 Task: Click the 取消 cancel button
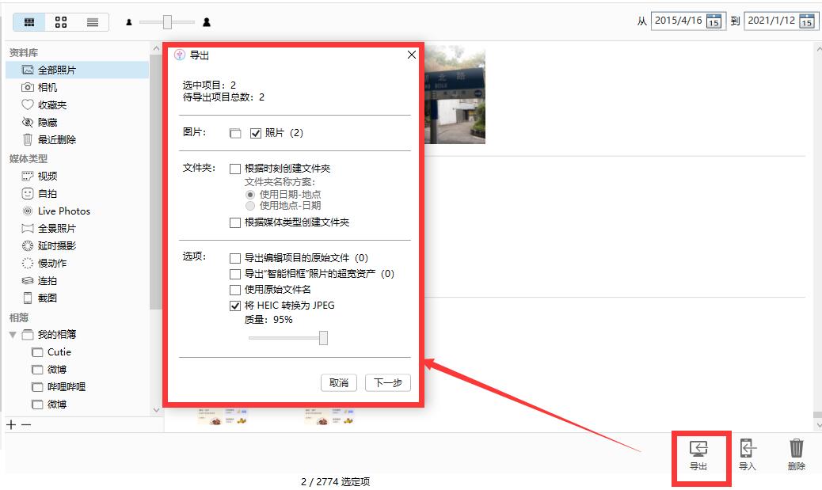click(x=339, y=382)
